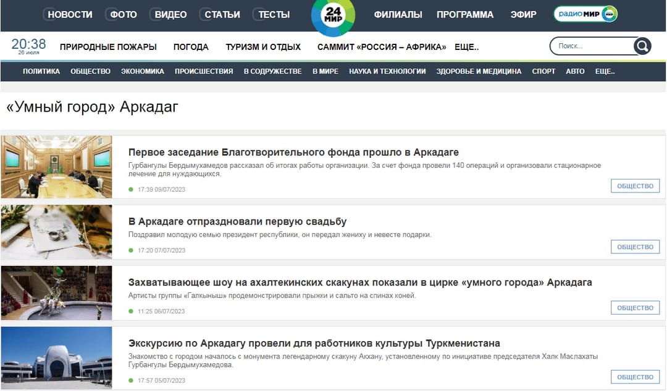This screenshot has width=667, height=391.
Task: Open the circus show article thumbnail
Action: [56, 294]
